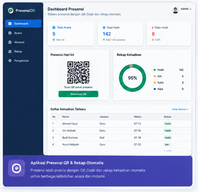Image resolution: width=198 pixels, height=192 pixels.
Task: Expand the Admin dropdown arrow
Action: pyautogui.click(x=191, y=9)
